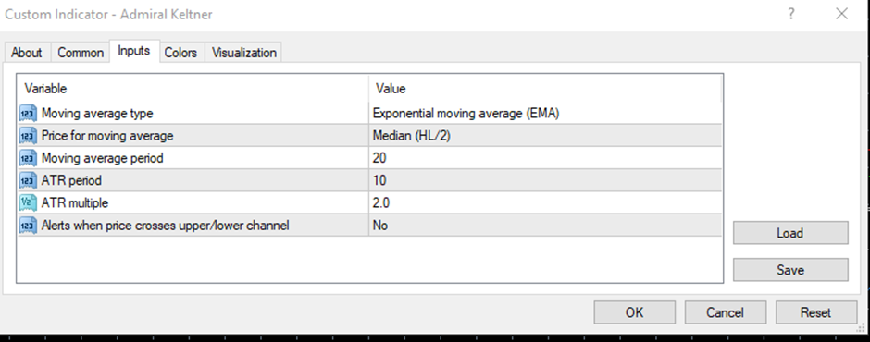Select the ATR period label
Screen dimensions: 870x342
pyautogui.click(x=71, y=180)
